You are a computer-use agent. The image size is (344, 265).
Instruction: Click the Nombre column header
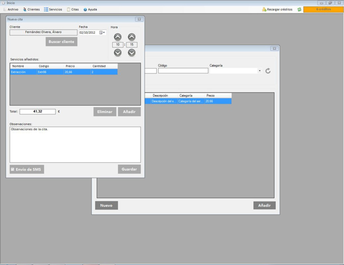click(x=24, y=66)
